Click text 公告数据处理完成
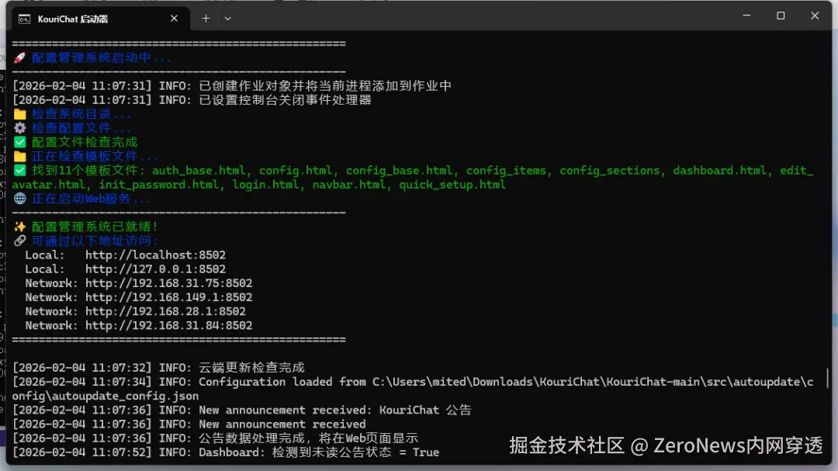 coord(251,438)
